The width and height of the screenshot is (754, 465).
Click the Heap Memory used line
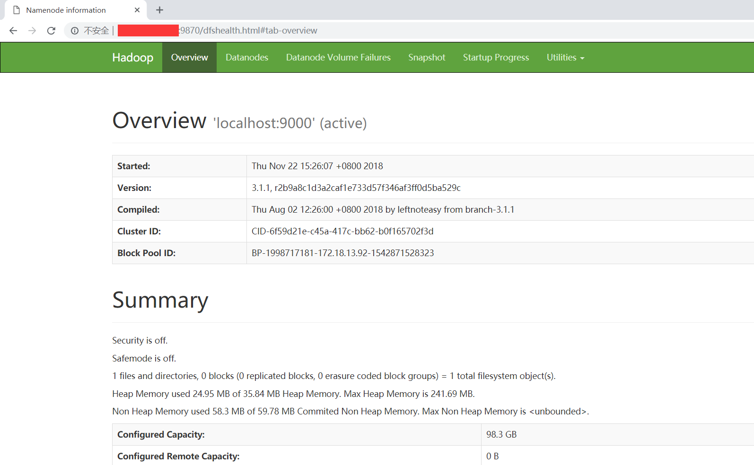pyautogui.click(x=293, y=394)
